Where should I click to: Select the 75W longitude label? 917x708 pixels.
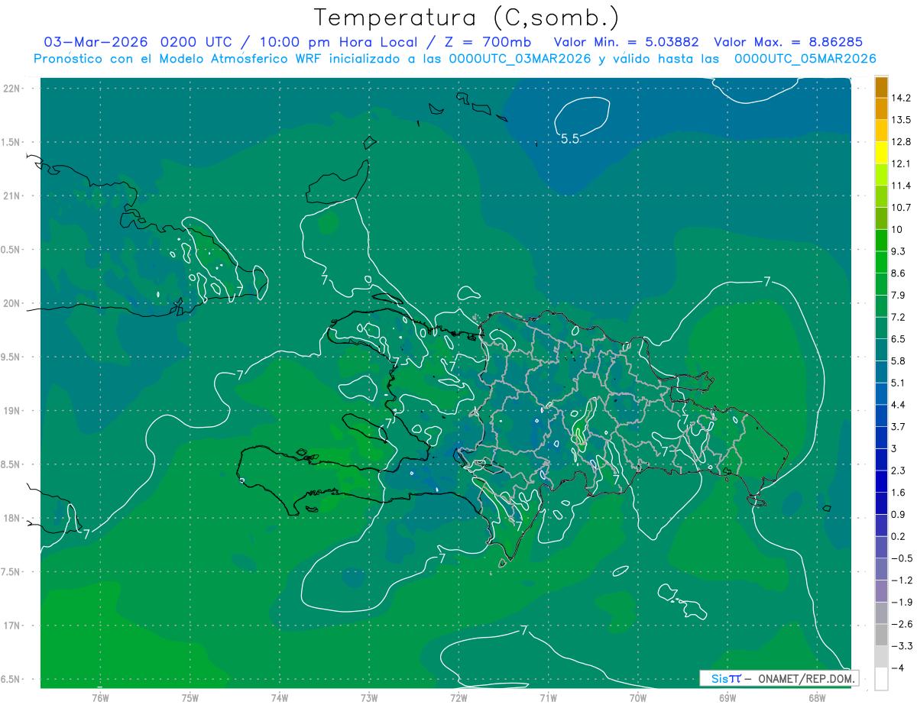190,698
